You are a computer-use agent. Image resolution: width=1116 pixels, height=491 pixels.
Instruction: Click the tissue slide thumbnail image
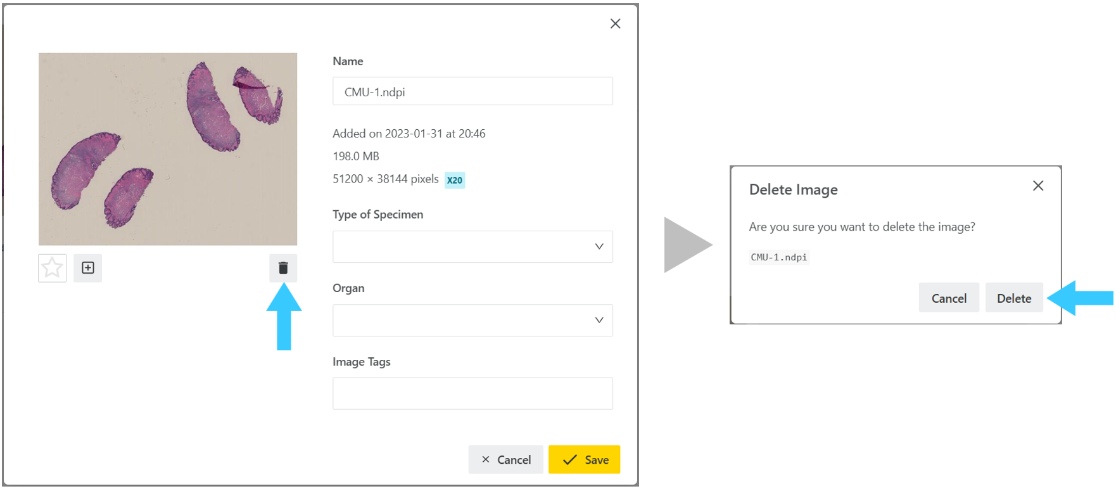[168, 149]
